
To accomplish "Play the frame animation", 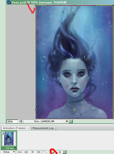I will click(x=33, y=152).
